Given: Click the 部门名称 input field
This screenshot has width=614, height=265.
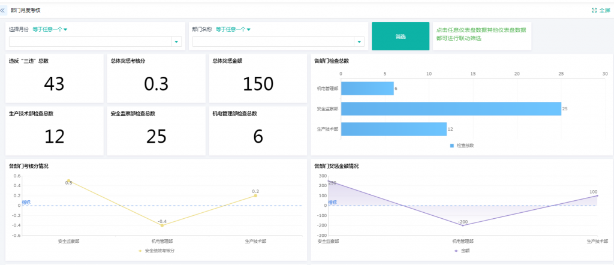Looking at the screenshot, I should tap(273, 41).
